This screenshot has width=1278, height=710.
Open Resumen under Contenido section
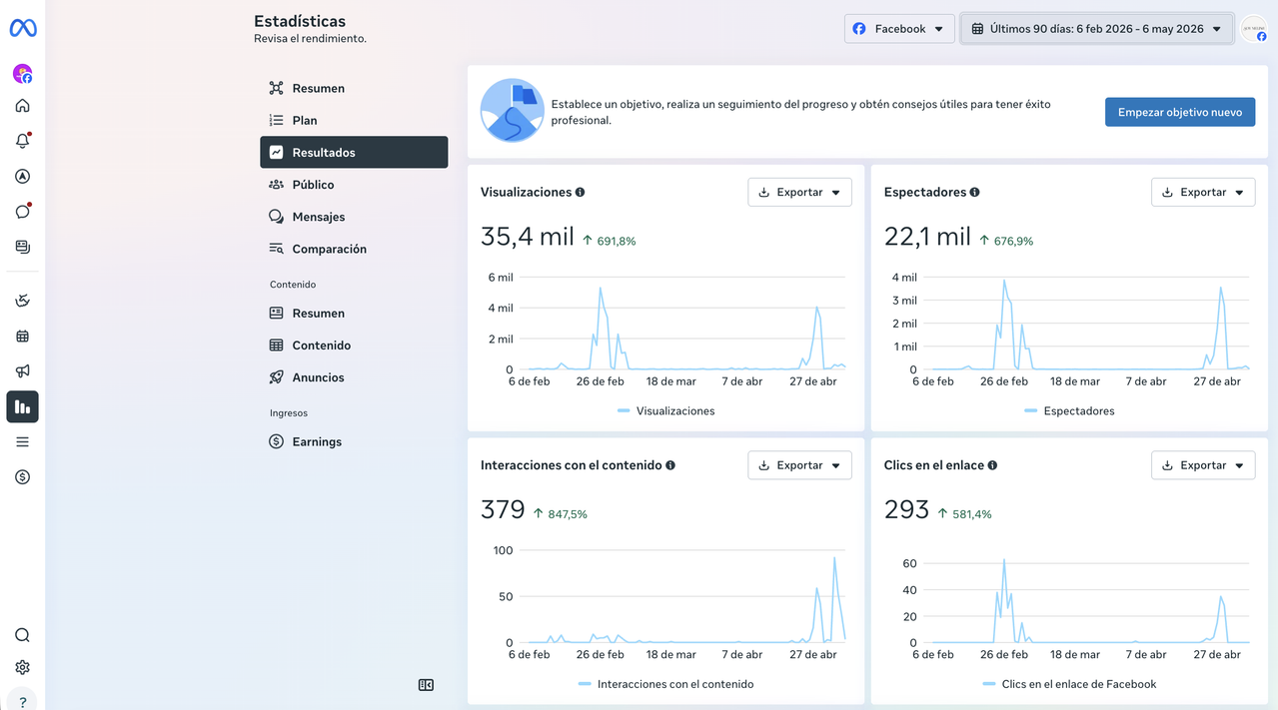354,313
